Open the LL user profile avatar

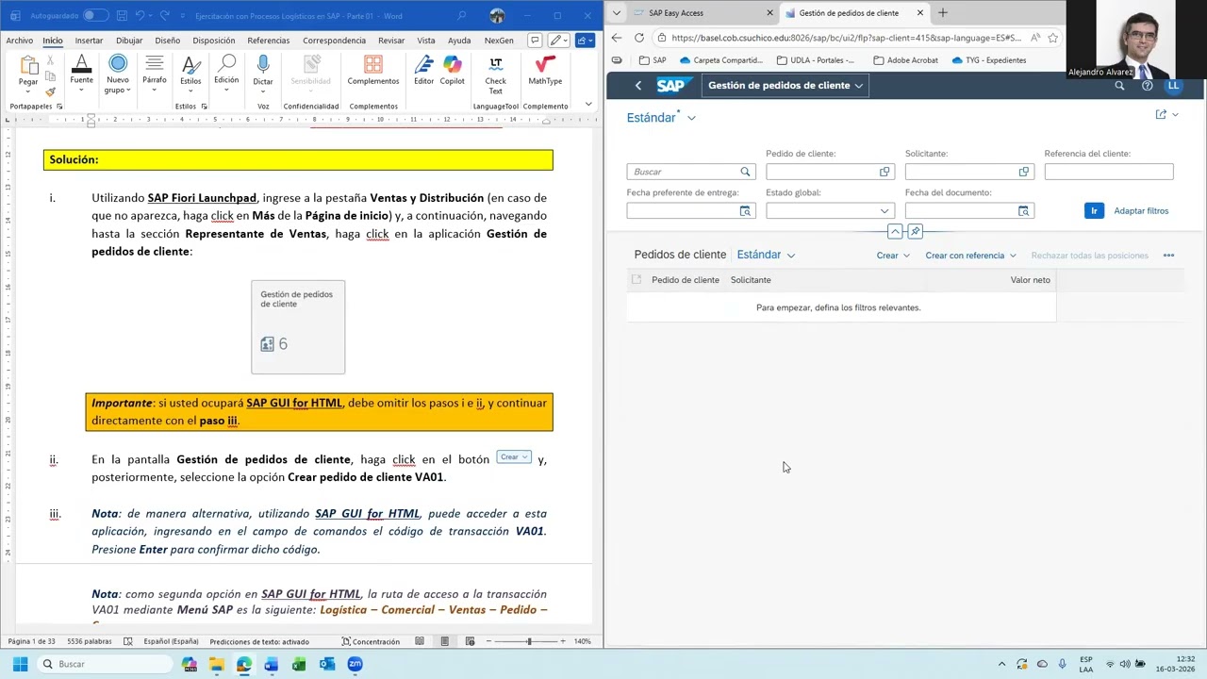point(1173,86)
